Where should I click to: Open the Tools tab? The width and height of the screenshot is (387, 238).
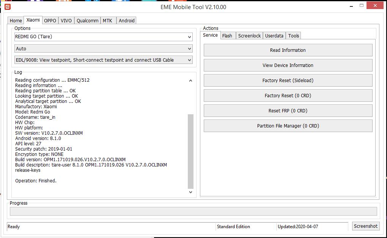[294, 36]
